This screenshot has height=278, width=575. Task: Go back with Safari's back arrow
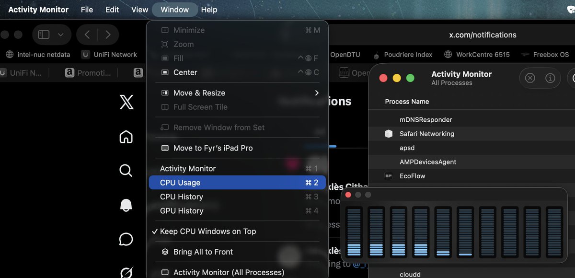pyautogui.click(x=87, y=35)
